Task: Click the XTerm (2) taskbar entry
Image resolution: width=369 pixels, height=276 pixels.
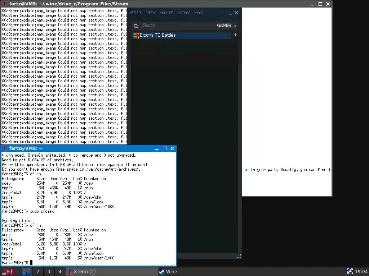Action: [112, 272]
